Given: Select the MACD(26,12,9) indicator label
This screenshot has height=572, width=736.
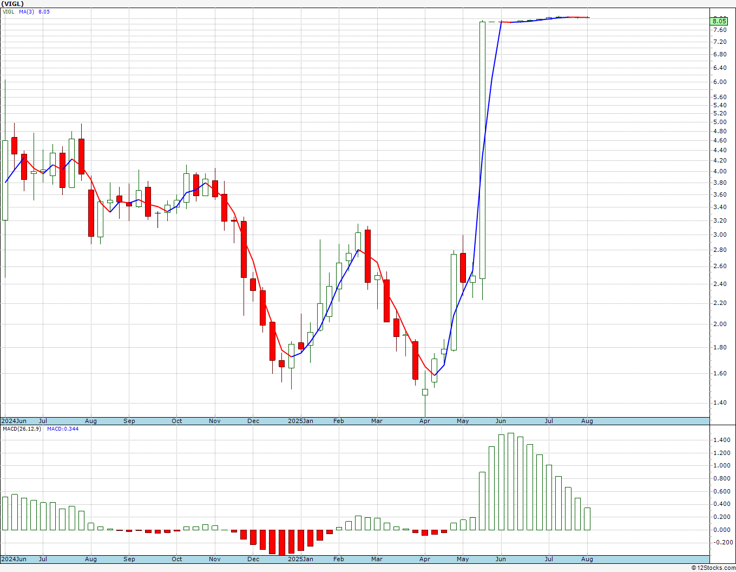Looking at the screenshot, I should [22, 429].
